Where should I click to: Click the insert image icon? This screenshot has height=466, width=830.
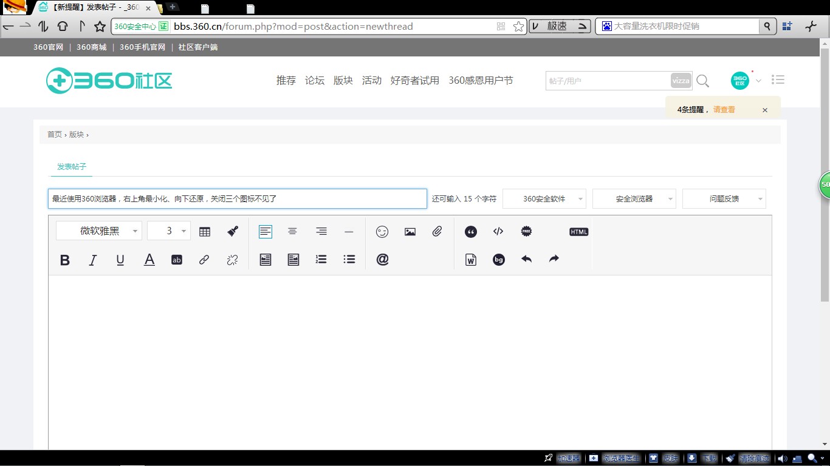410,231
